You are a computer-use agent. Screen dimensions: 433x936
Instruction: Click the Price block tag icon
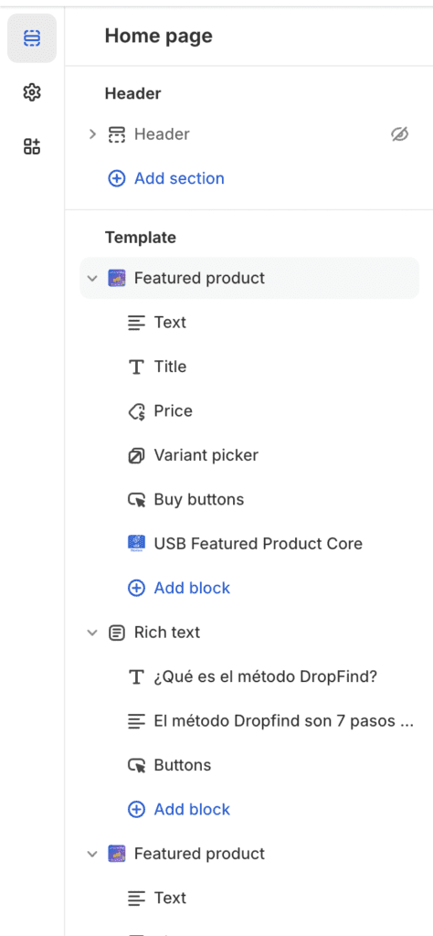[x=137, y=411]
